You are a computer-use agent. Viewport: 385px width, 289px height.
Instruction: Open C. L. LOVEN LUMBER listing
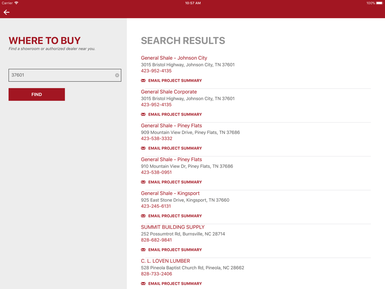click(165, 261)
